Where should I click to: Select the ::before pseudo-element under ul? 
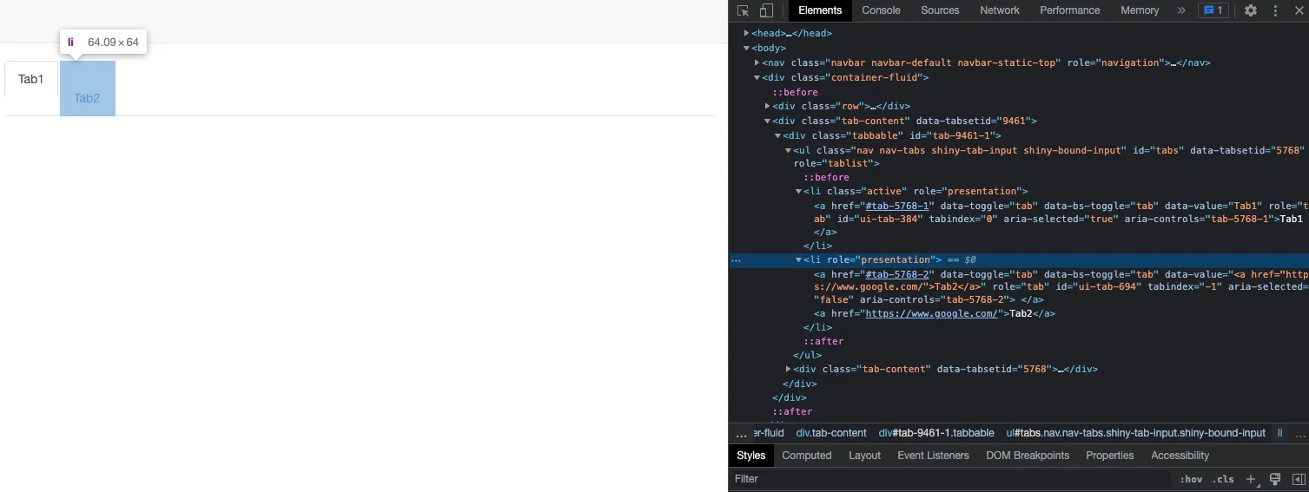(826, 177)
